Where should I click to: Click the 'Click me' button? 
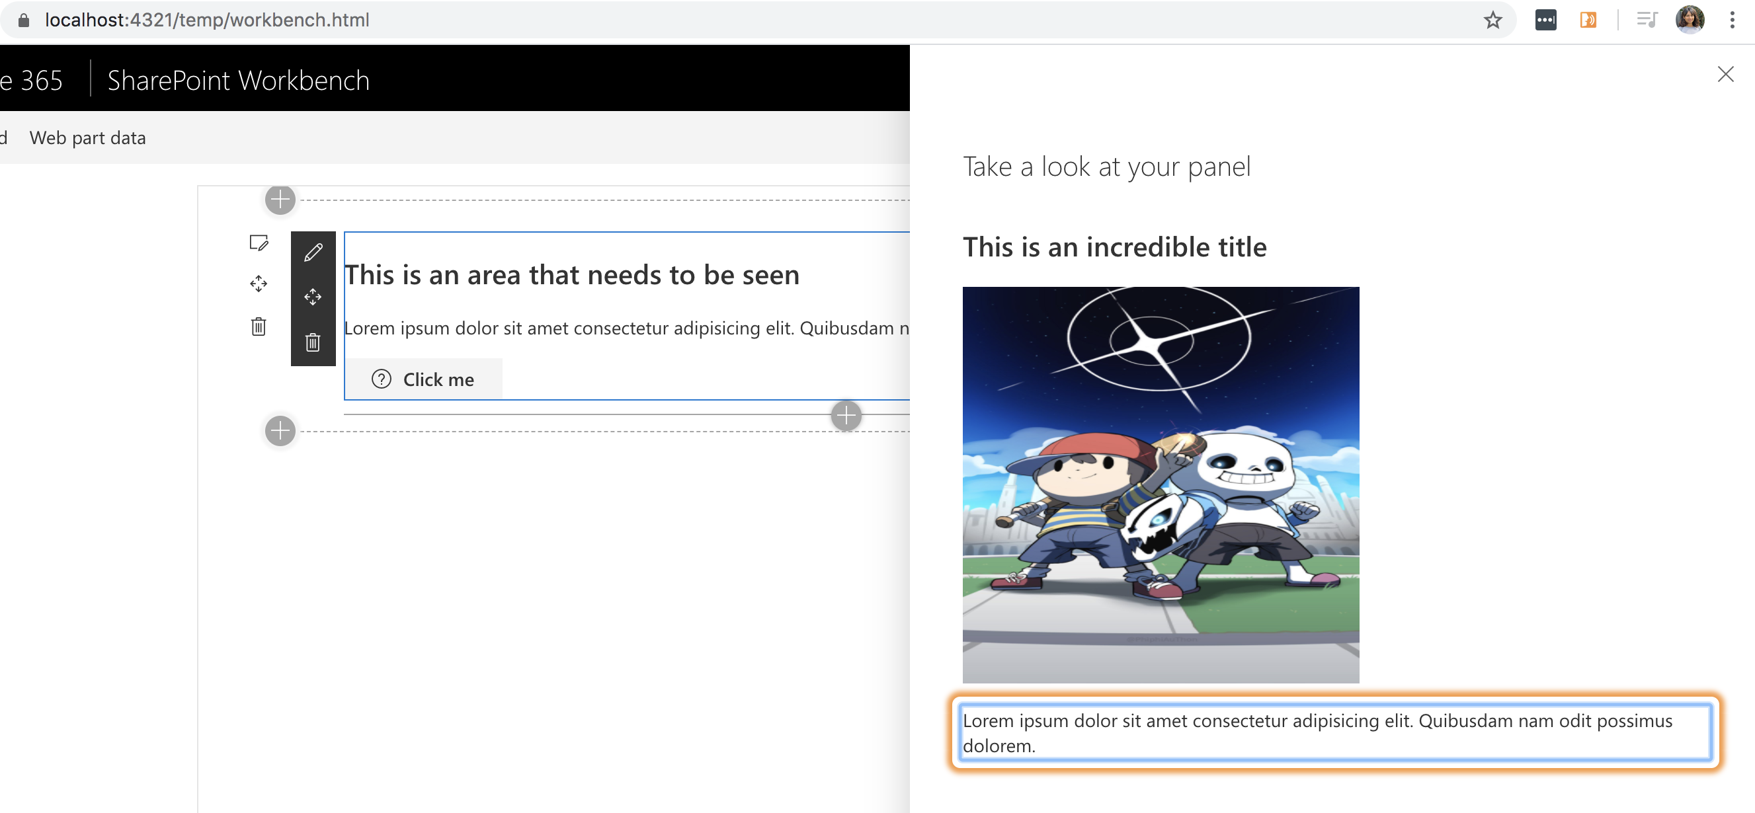pos(423,379)
